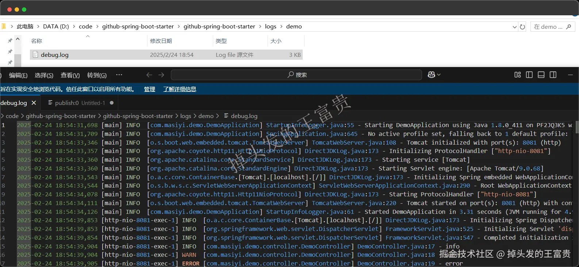This screenshot has height=267, width=579.
Task: Click 'demo' in the editor breadcrumb
Action: (206, 116)
